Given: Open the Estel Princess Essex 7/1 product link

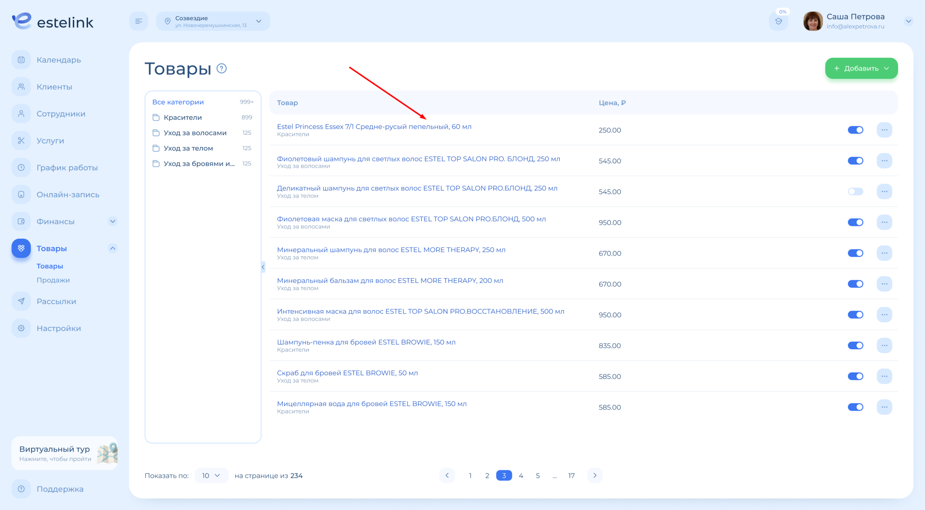Looking at the screenshot, I should pos(374,127).
